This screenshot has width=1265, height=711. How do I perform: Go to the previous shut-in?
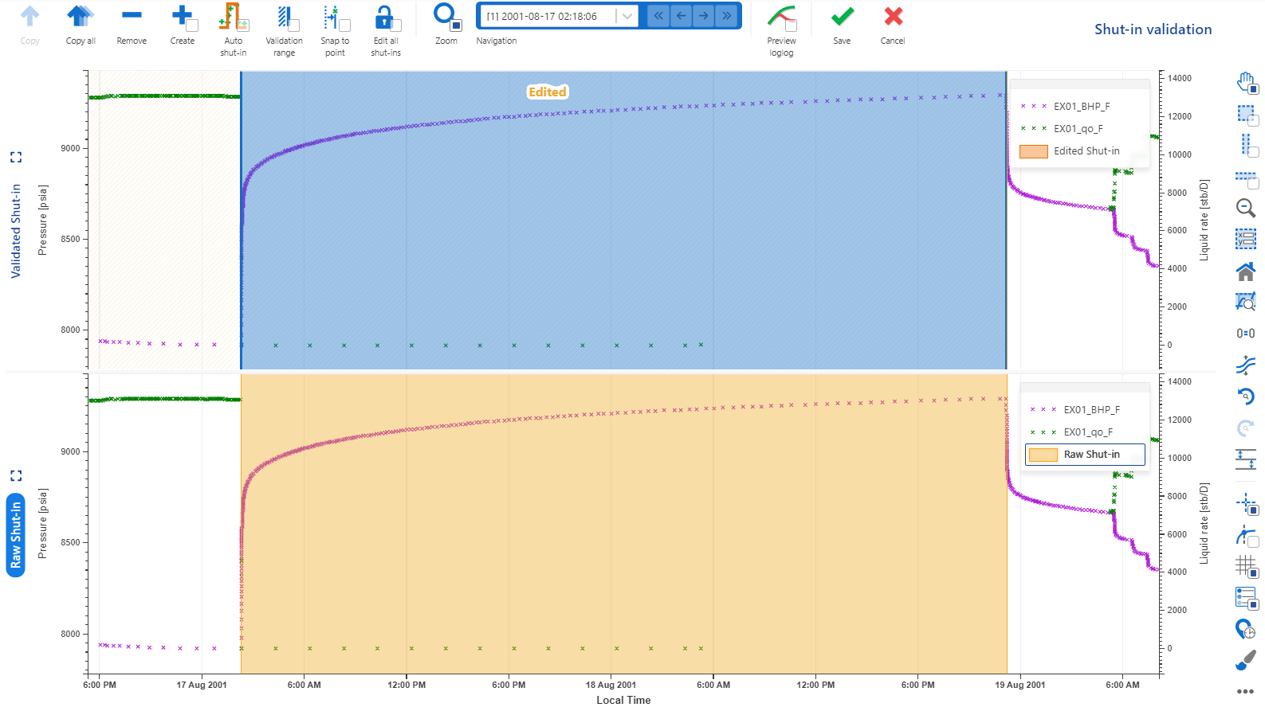pyautogui.click(x=681, y=16)
